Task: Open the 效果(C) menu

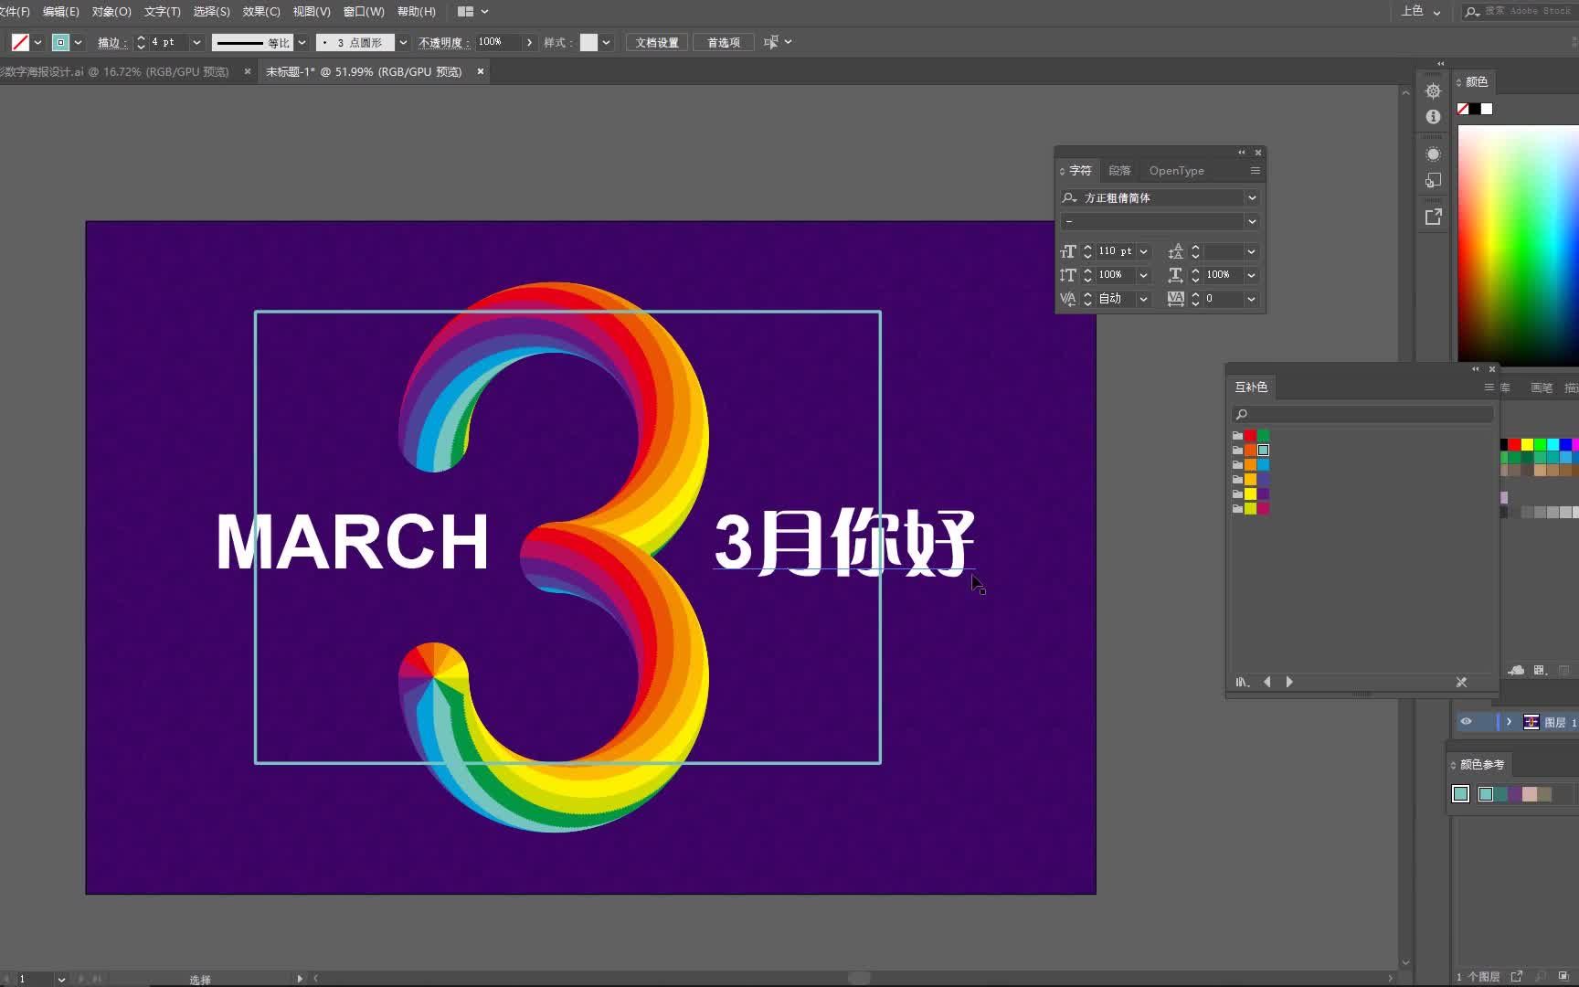Action: click(260, 11)
